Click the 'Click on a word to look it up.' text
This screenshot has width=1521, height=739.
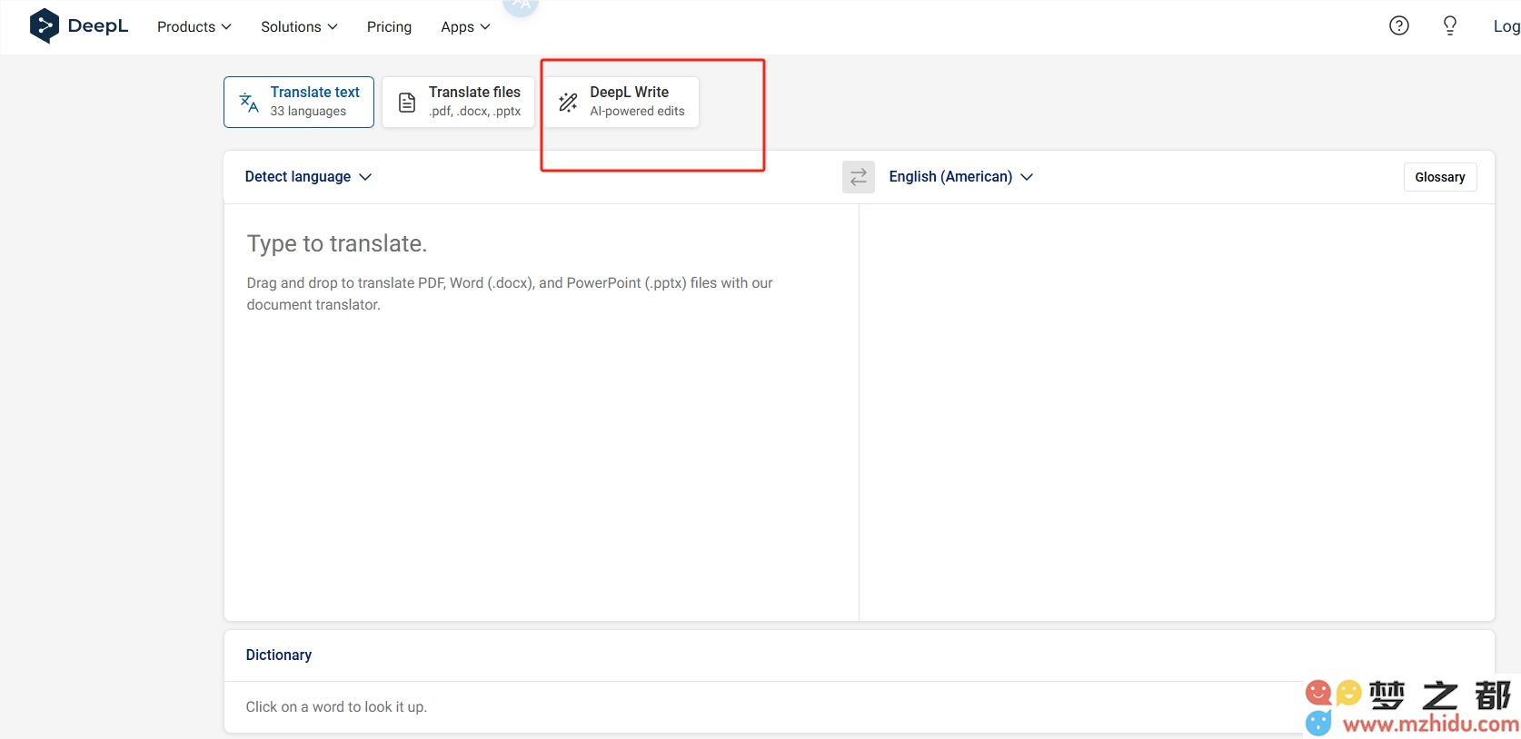[x=336, y=707]
